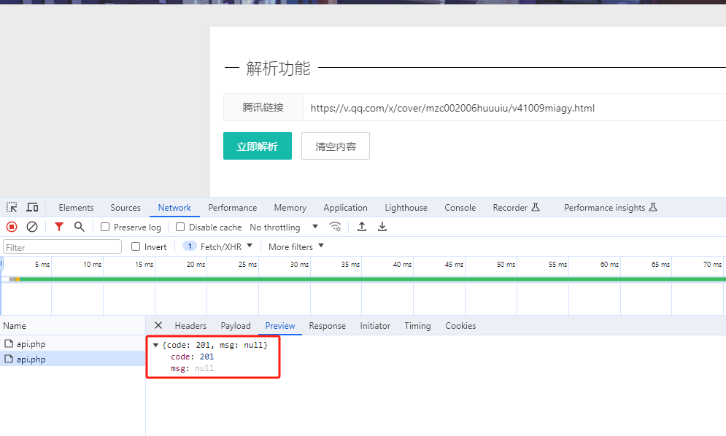This screenshot has width=726, height=436.
Task: Open the Memory panel tab
Action: click(290, 208)
